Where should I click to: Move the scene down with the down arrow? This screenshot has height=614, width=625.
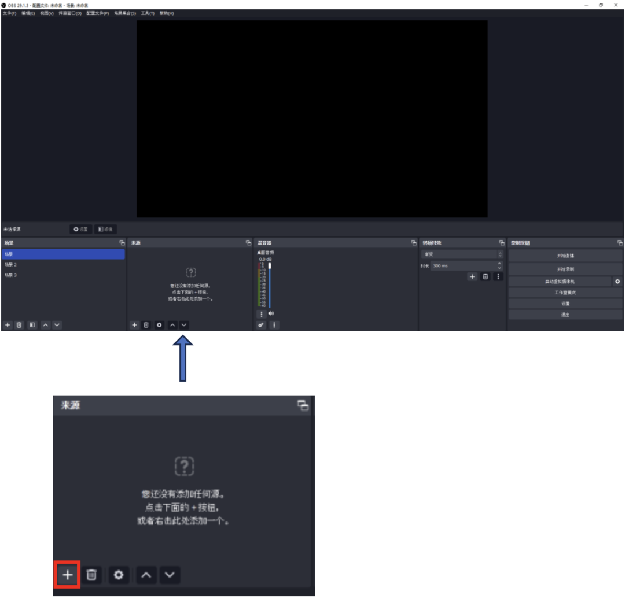point(57,325)
